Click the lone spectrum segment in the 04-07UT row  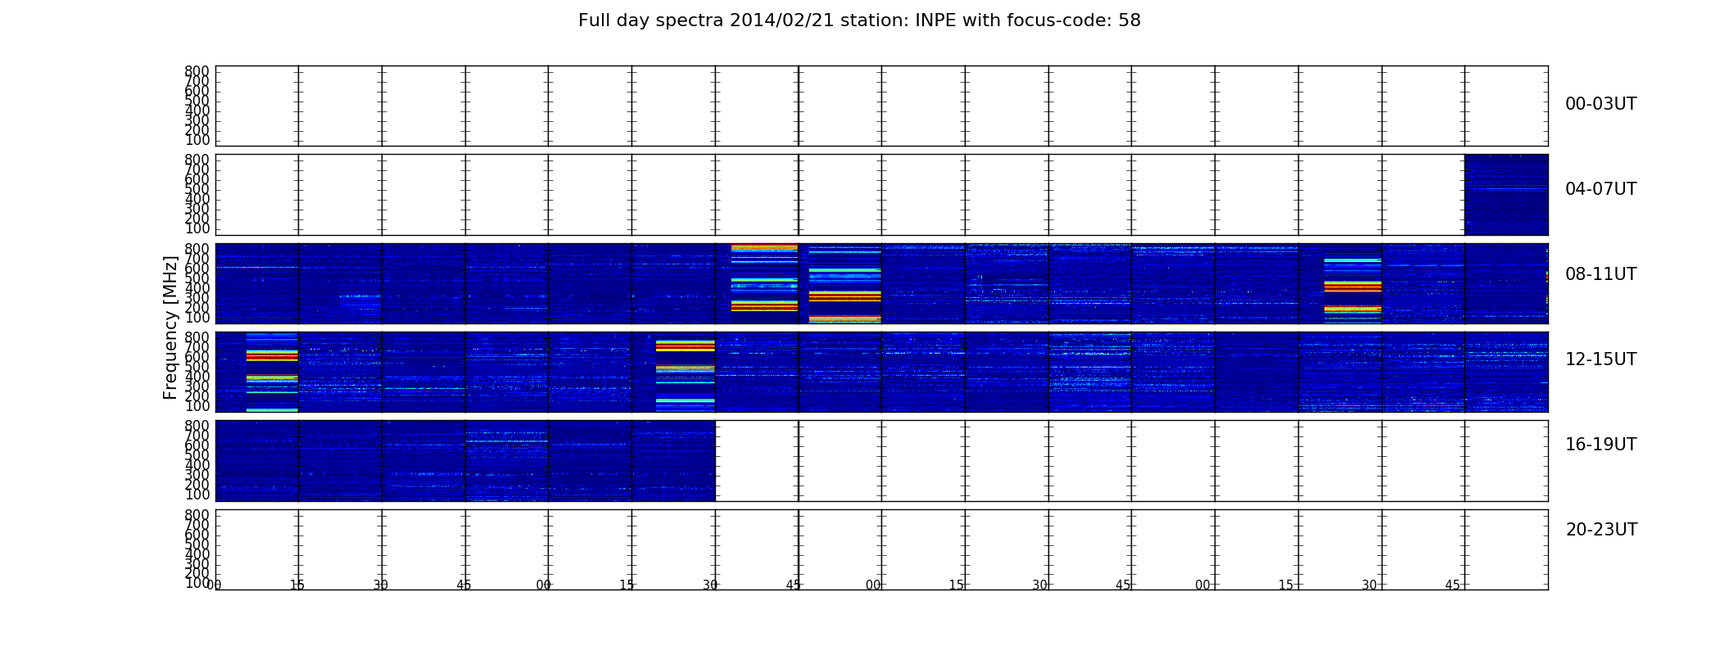(1506, 195)
